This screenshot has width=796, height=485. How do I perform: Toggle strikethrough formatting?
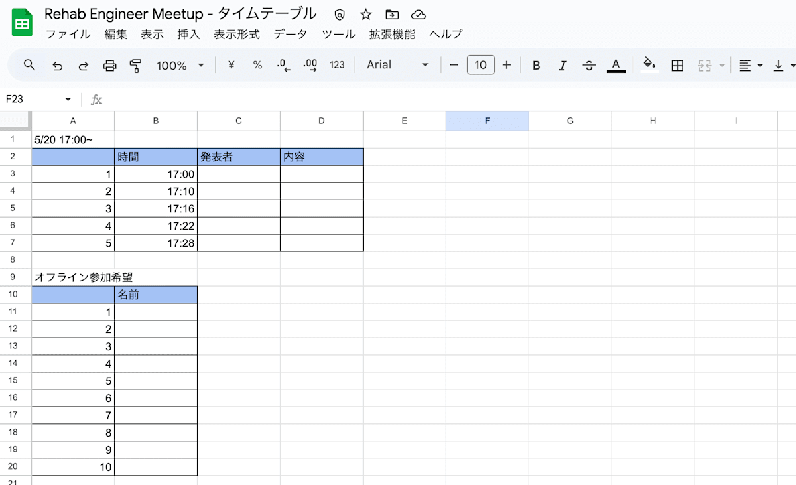coord(589,65)
